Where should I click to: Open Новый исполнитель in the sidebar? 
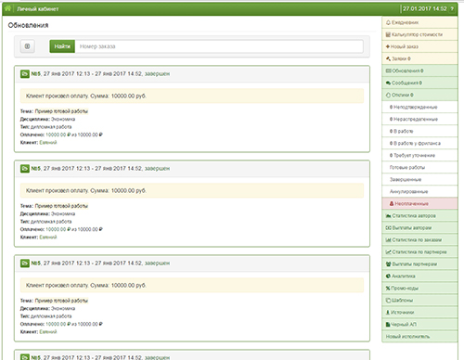click(x=419, y=337)
